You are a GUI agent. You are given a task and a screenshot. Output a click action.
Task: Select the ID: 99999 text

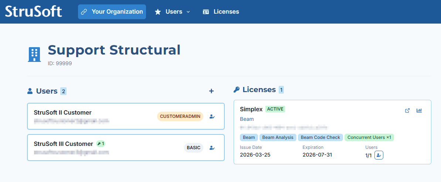point(60,63)
